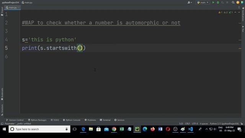Open Windows Task View

point(75,129)
